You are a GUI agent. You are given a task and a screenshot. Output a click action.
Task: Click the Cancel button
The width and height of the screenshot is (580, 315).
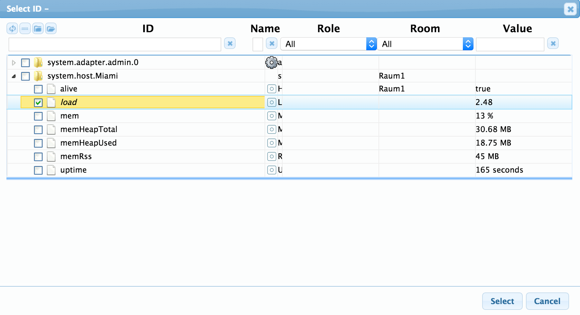547,301
